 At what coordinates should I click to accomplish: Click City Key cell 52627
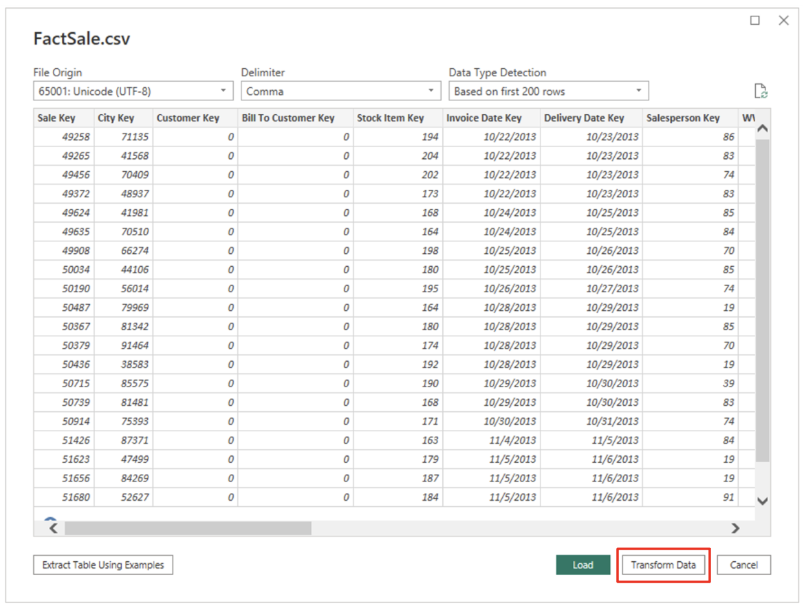tap(123, 497)
